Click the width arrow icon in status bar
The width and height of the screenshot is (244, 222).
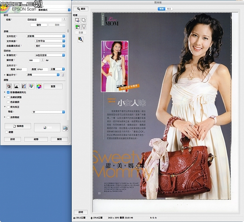[x=74, y=218]
